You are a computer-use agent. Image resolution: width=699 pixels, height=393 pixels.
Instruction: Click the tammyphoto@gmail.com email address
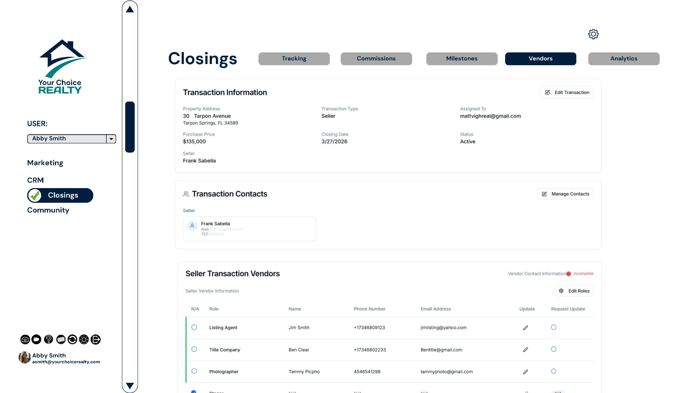(447, 372)
